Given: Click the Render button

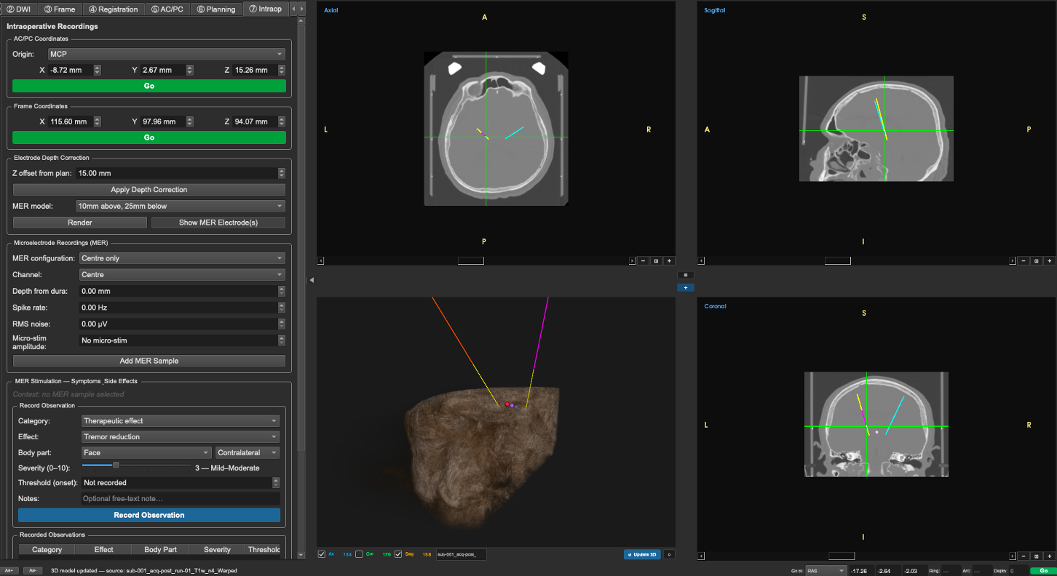Looking at the screenshot, I should tap(80, 223).
